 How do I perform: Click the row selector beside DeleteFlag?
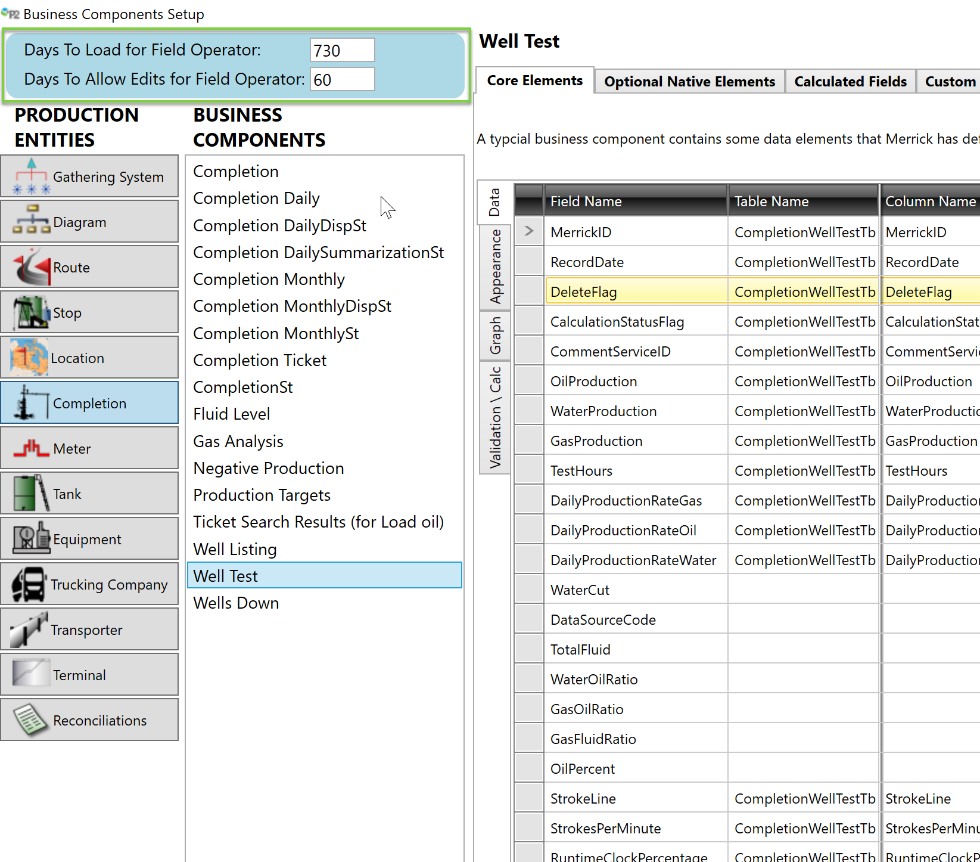pos(529,292)
